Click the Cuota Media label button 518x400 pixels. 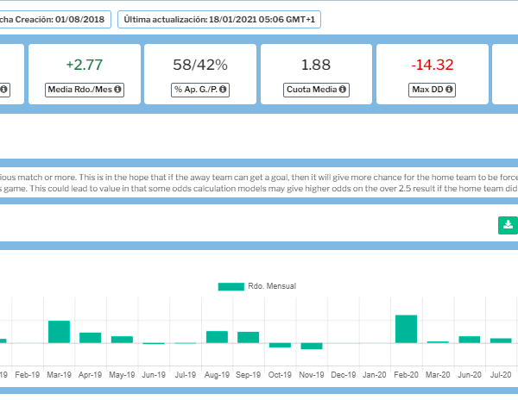click(316, 90)
